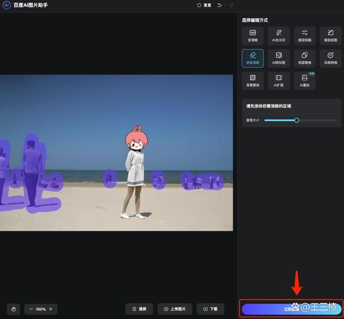Click the 重置 reset button

point(204,5)
